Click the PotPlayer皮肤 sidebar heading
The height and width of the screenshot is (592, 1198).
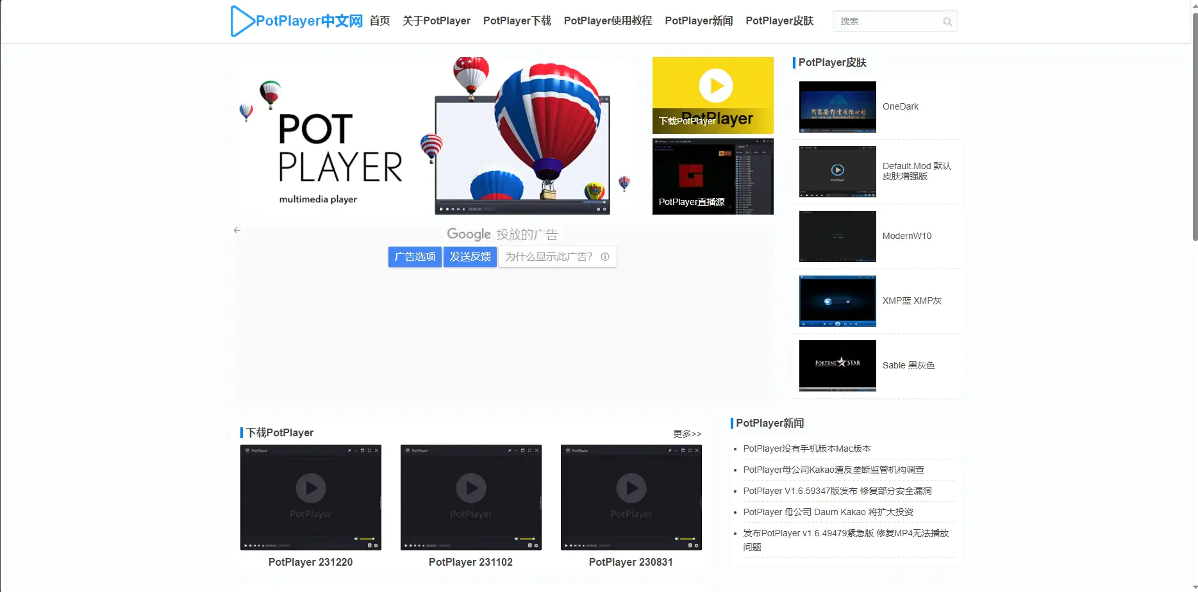pyautogui.click(x=832, y=63)
